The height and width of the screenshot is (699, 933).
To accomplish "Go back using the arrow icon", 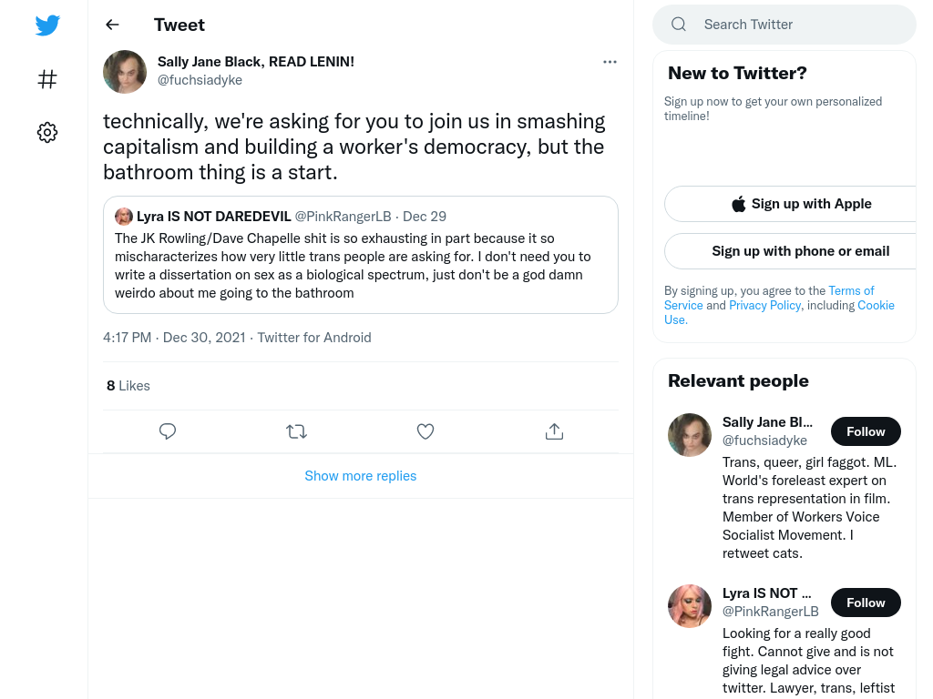I will [x=112, y=25].
